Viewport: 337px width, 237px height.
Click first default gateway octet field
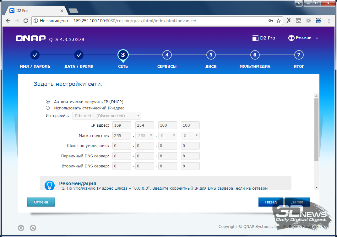click(x=122, y=146)
